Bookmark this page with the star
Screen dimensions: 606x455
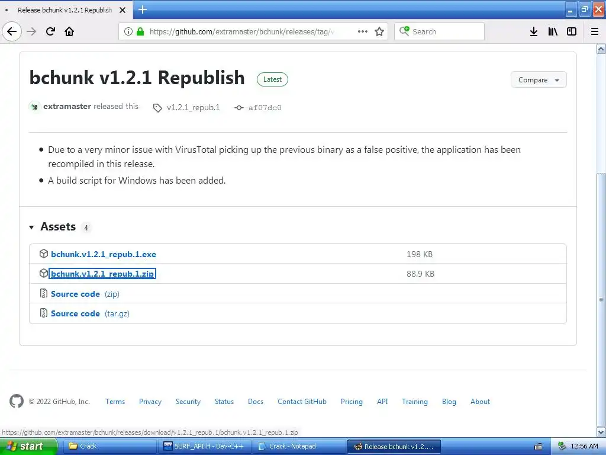click(379, 31)
